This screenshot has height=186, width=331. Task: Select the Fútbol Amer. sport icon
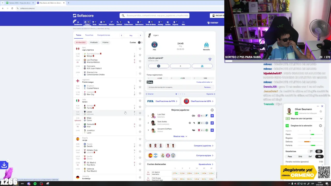[x=129, y=23]
